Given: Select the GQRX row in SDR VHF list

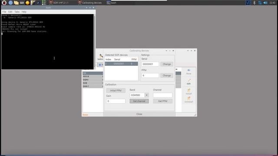Looking at the screenshot, I should pos(93,80).
